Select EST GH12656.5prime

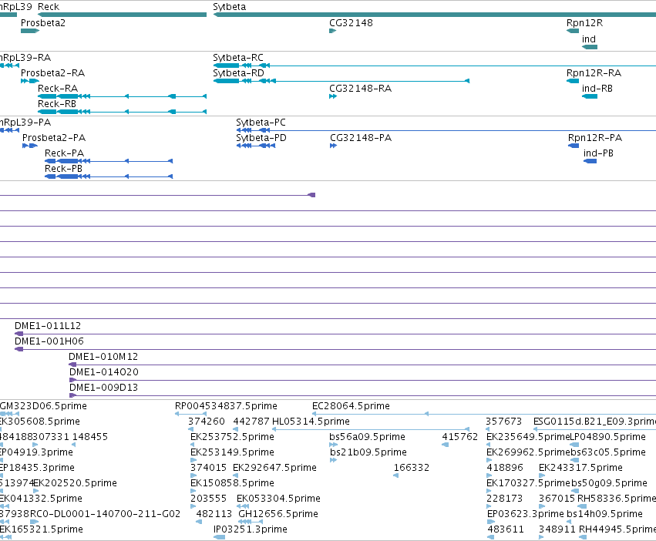coord(278,514)
